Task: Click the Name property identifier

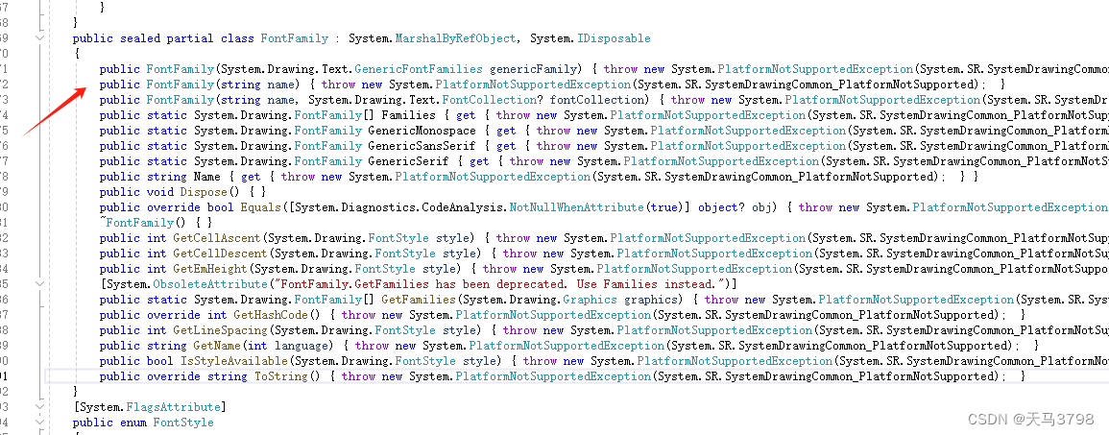Action: 206,177
